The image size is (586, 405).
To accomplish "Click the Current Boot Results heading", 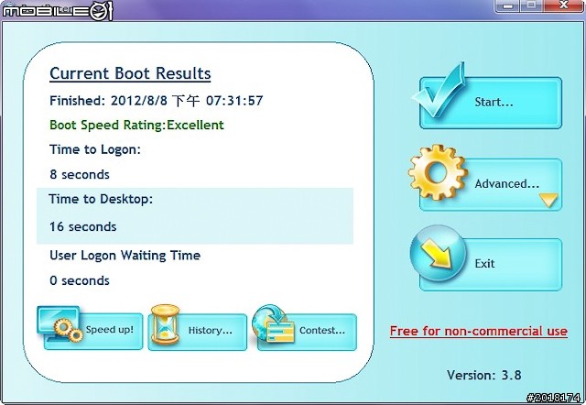I will pyautogui.click(x=130, y=73).
